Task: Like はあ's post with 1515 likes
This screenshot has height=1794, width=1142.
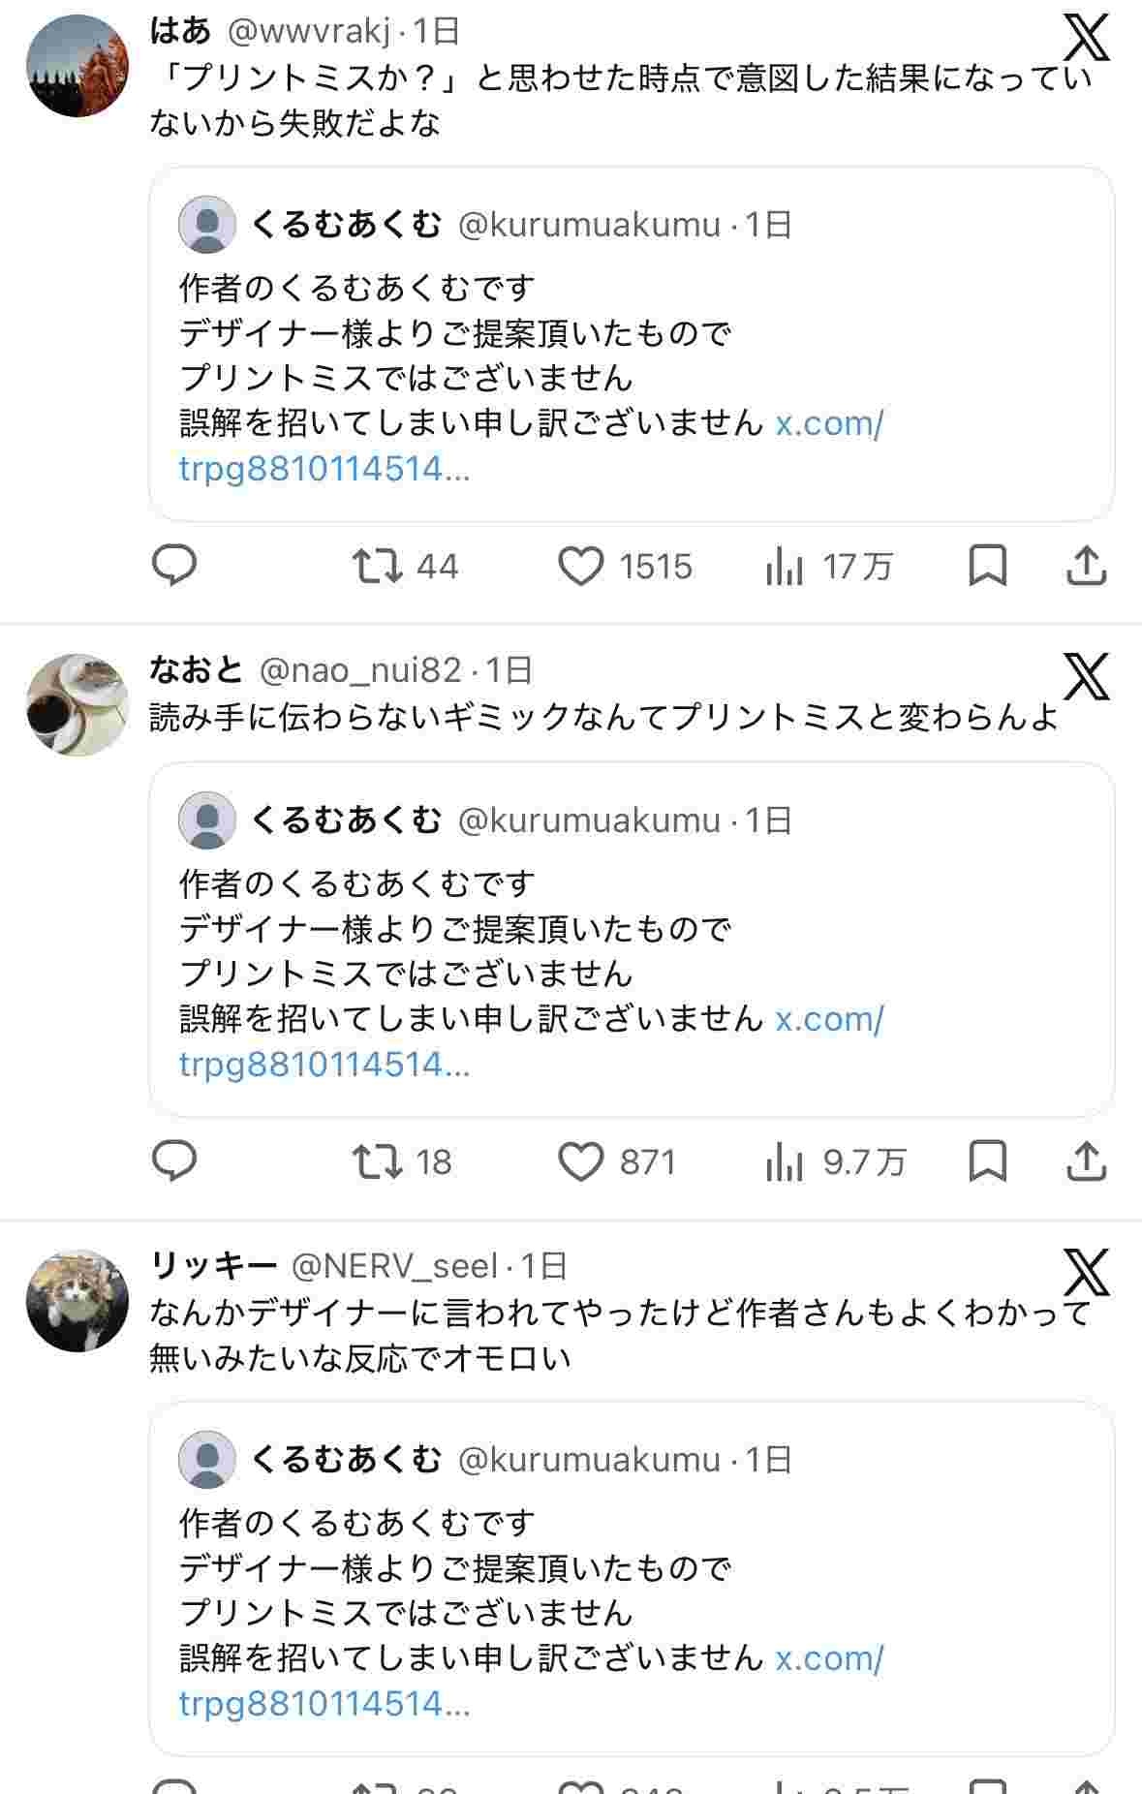Action: pyautogui.click(x=580, y=566)
